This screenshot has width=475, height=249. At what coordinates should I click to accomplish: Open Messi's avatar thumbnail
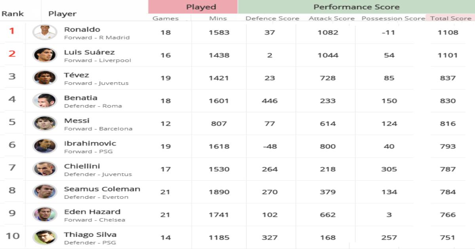(44, 123)
